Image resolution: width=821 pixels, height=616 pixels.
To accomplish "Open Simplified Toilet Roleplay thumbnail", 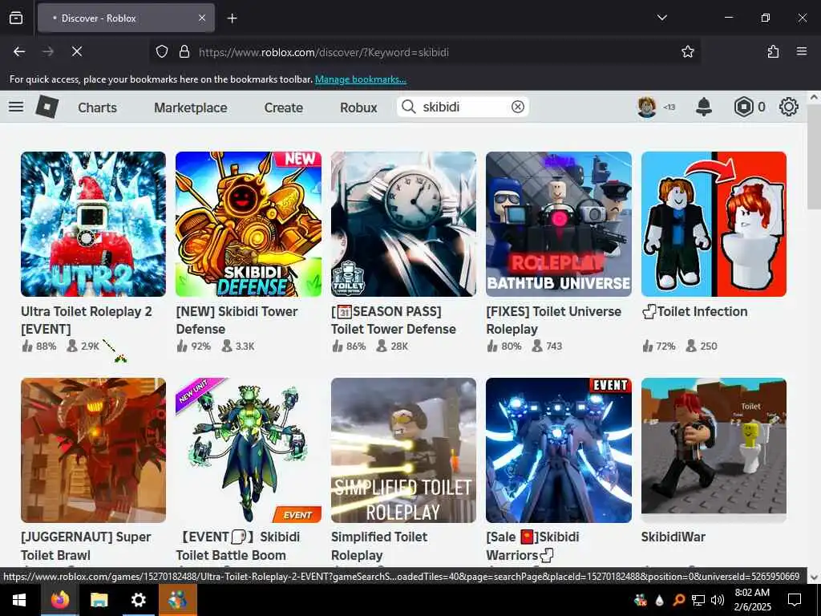I will pos(404,450).
